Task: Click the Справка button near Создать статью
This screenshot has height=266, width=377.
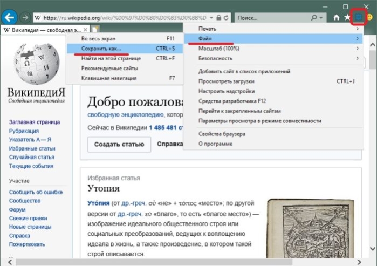Action: point(170,144)
